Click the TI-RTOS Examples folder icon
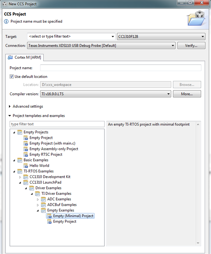 tap(20, 171)
